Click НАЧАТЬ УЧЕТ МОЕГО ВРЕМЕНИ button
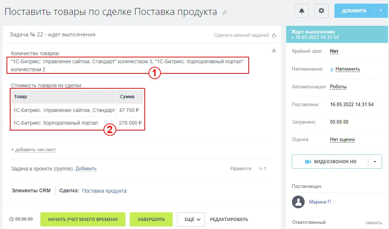 pos(83,219)
